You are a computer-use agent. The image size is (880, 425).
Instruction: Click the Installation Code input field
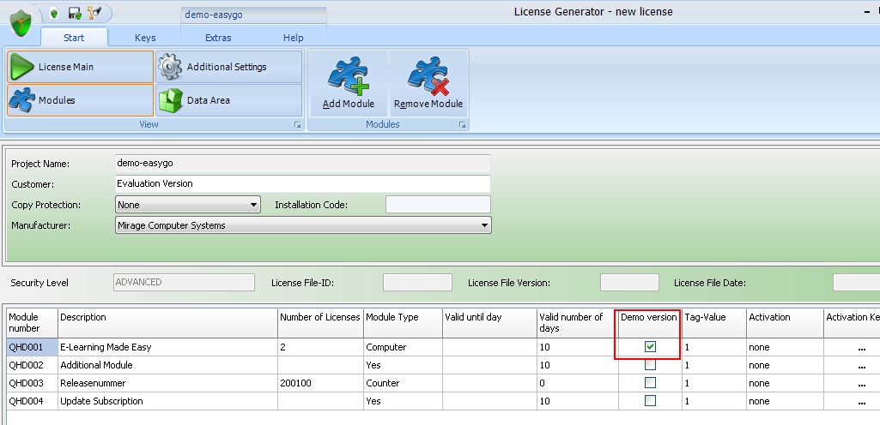point(438,205)
